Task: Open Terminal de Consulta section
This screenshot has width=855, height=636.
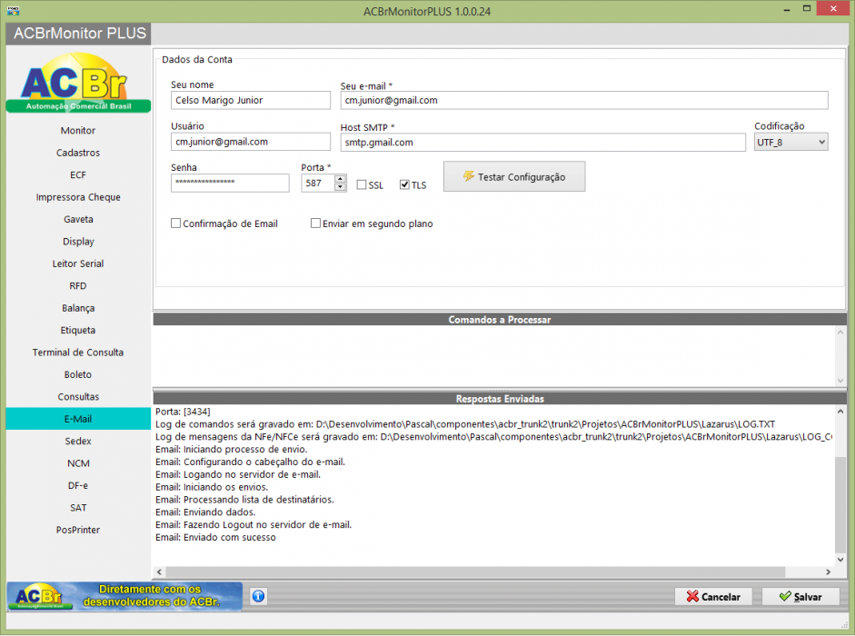Action: tap(78, 353)
